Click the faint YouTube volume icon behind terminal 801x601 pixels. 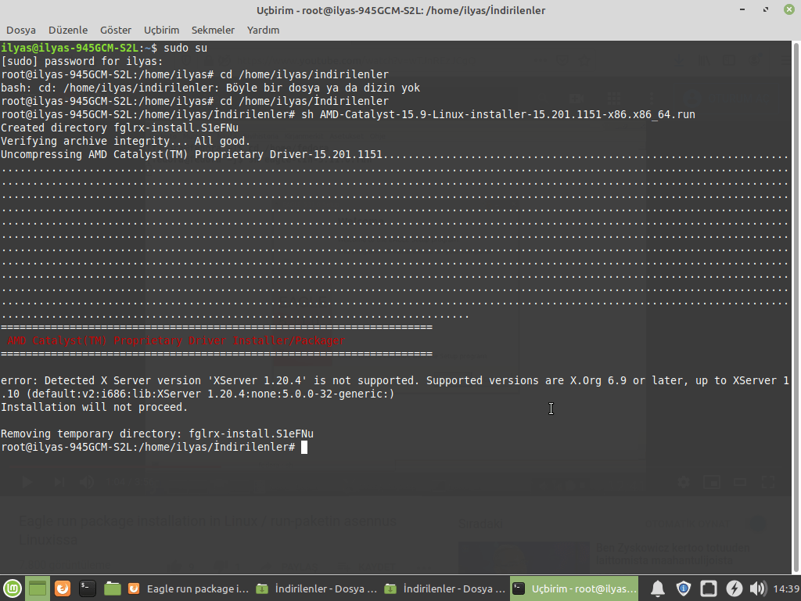point(86,482)
